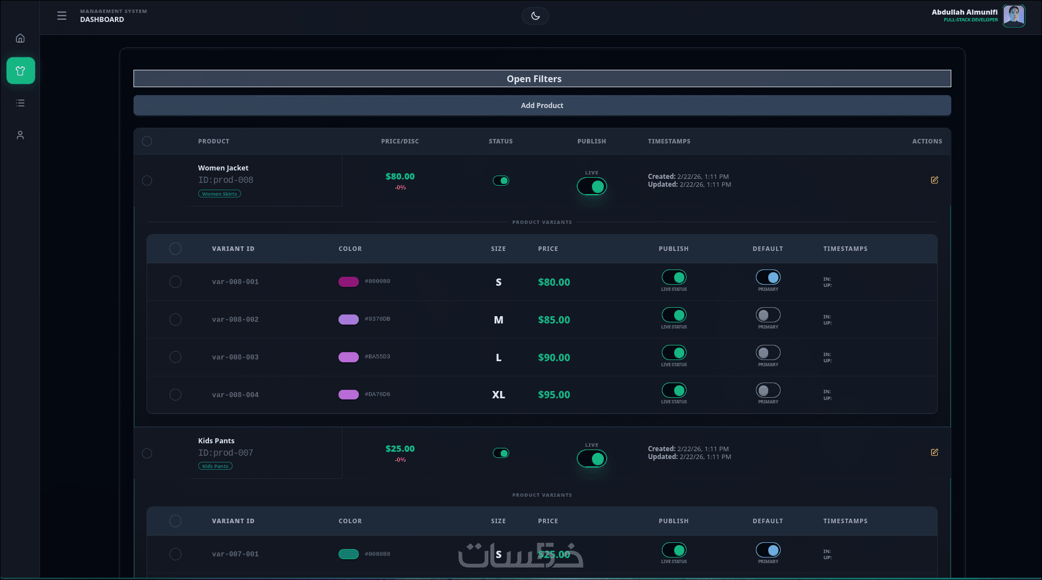
Task: Open the list view sidebar icon
Action: point(20,103)
